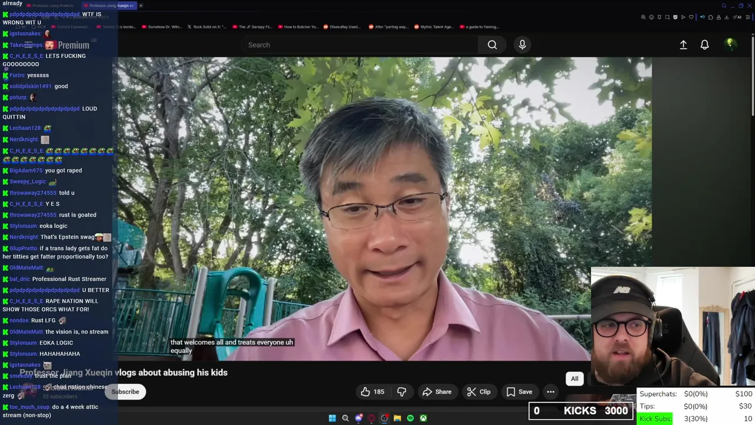Bookmark the page with the heart icon
755x425 pixels.
[691, 17]
